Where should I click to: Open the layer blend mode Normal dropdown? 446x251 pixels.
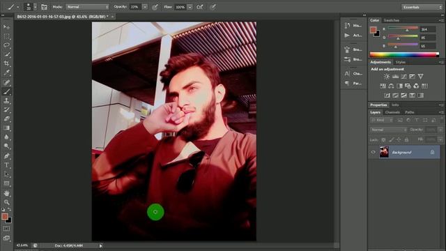coord(389,130)
